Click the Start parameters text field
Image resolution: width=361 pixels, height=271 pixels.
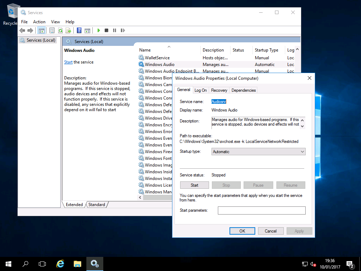tap(262, 210)
